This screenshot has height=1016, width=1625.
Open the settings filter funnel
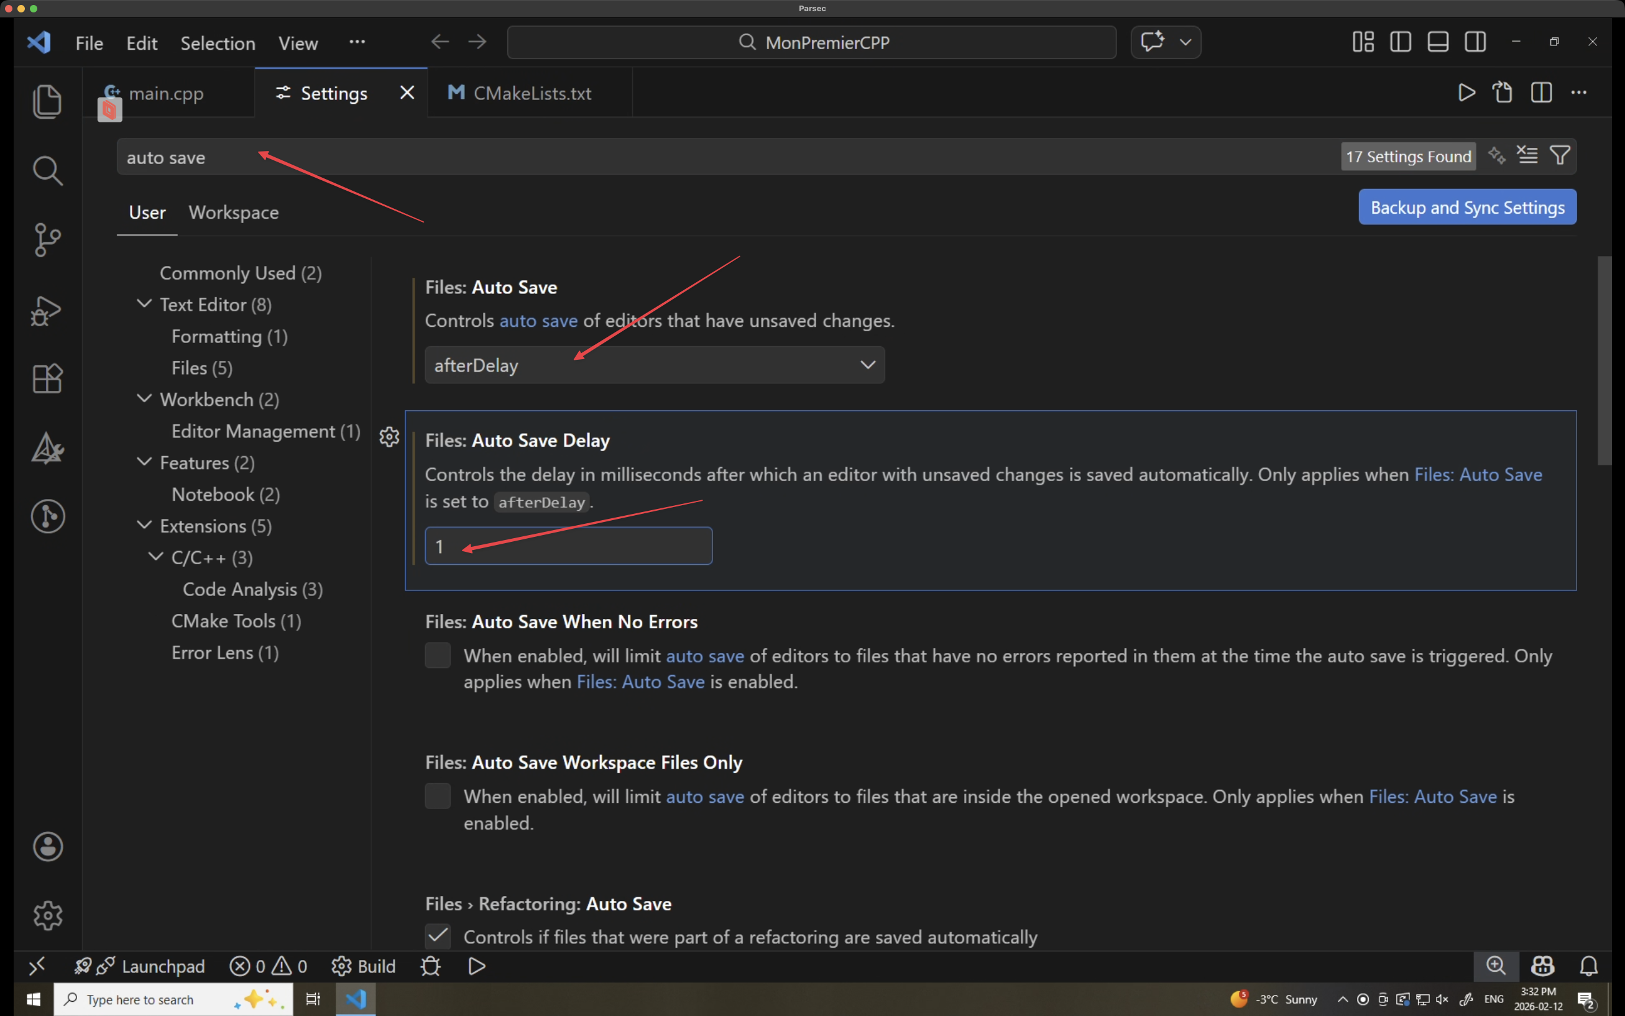[1560, 155]
